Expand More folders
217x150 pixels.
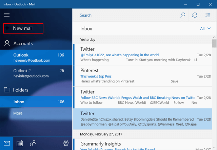pyautogui.click(x=18, y=113)
